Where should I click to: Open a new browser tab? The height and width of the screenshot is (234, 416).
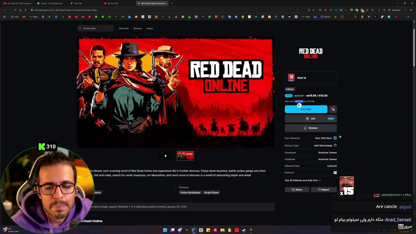click(x=172, y=3)
